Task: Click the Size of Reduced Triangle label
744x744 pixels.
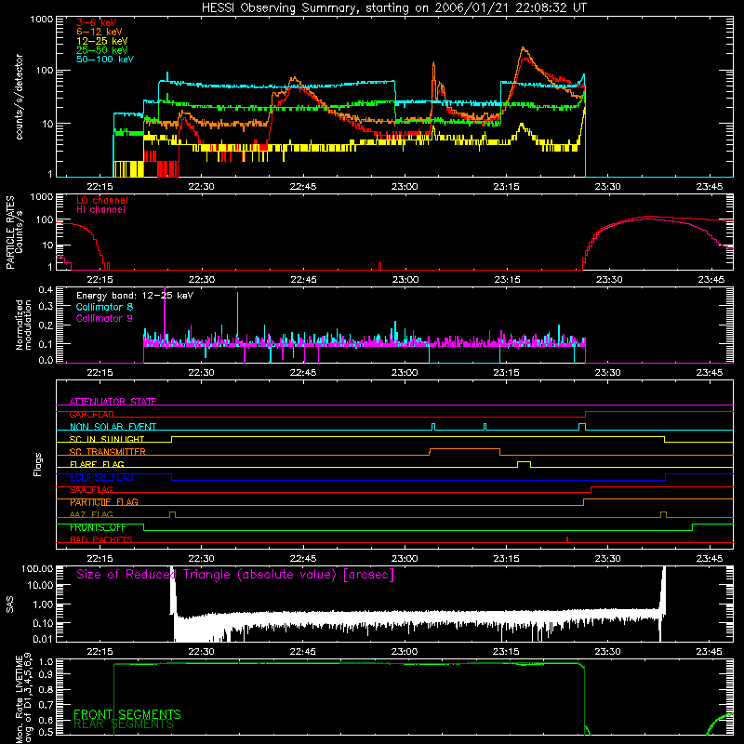Action: click(x=235, y=575)
